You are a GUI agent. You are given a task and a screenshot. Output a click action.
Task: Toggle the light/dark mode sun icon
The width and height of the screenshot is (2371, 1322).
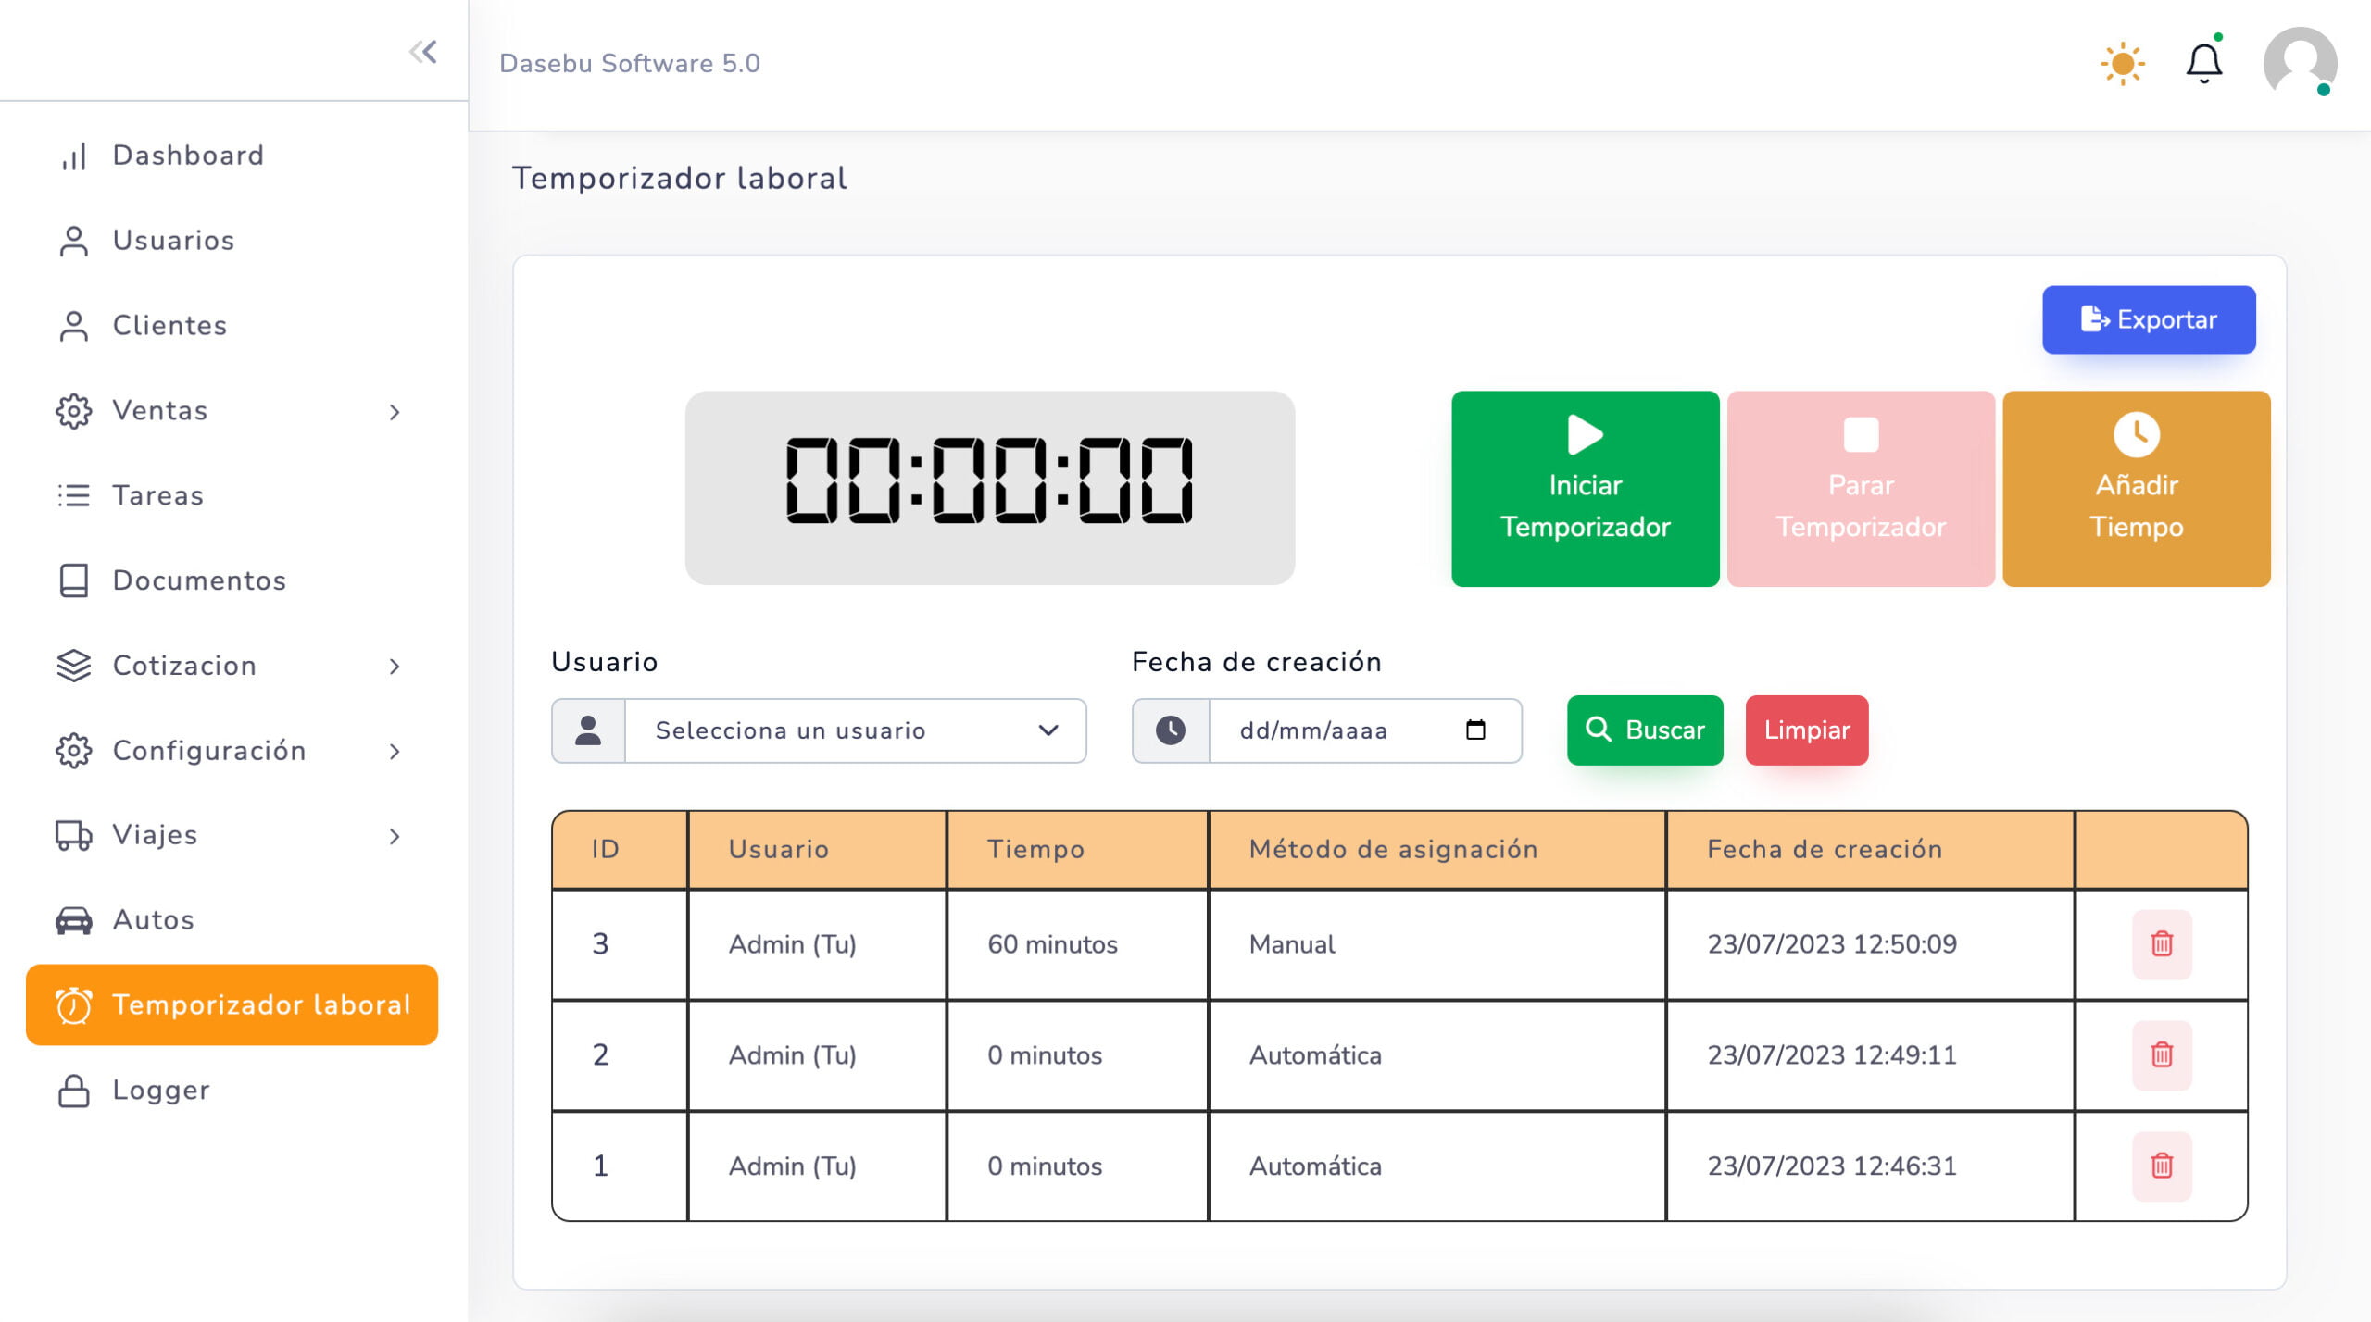click(x=2122, y=62)
